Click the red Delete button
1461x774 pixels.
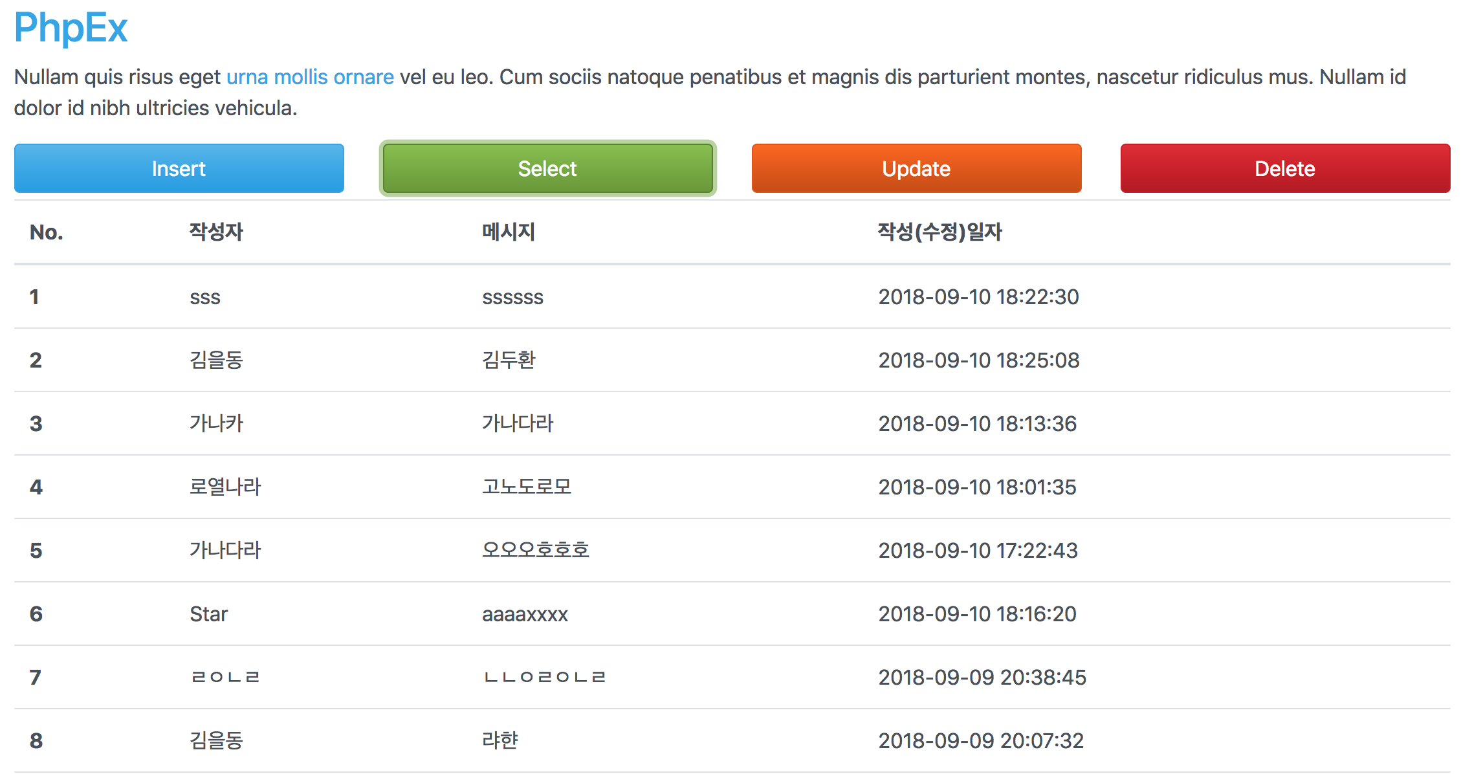(1285, 168)
